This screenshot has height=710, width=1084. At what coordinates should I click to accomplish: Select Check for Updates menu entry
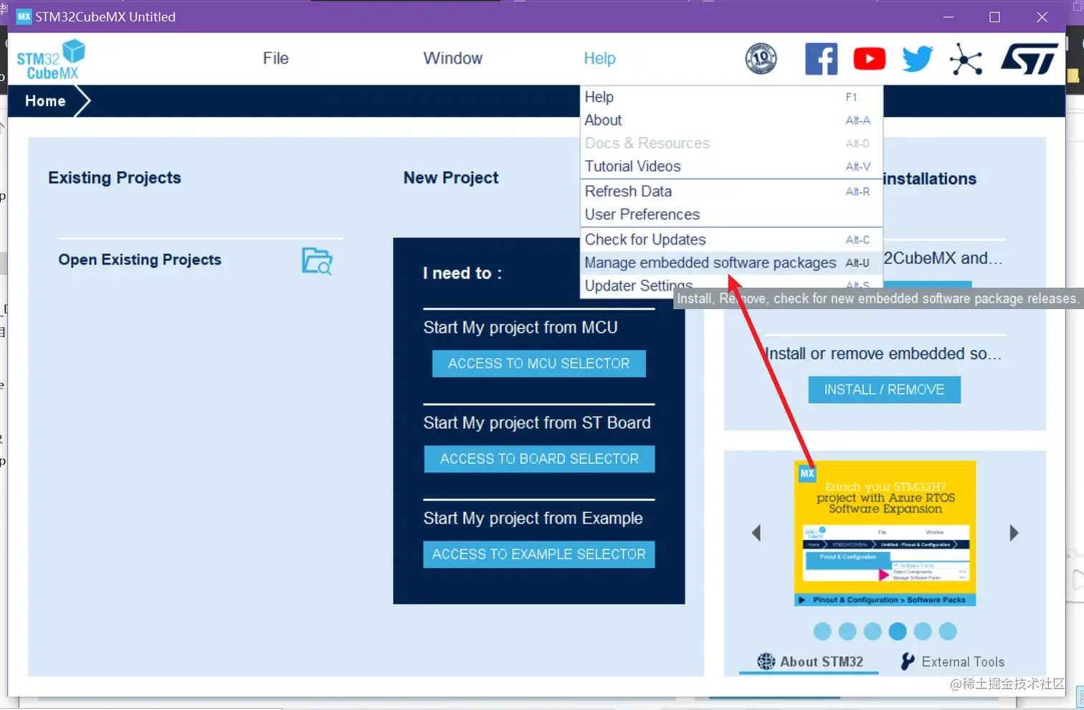pyautogui.click(x=731, y=240)
